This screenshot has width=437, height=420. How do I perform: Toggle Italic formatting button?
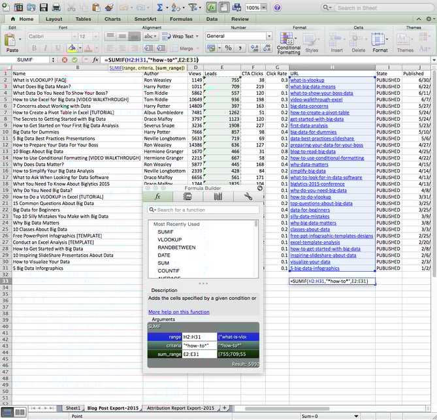click(x=44, y=48)
